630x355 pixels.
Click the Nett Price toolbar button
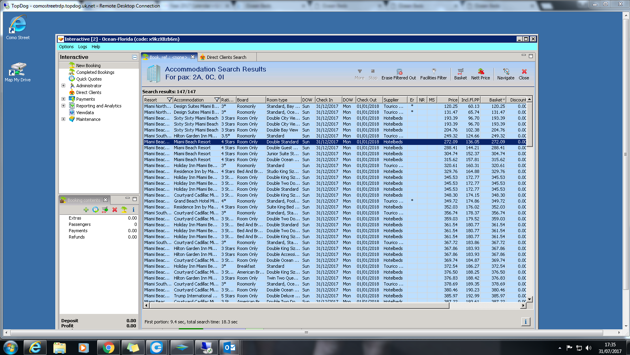(480, 74)
